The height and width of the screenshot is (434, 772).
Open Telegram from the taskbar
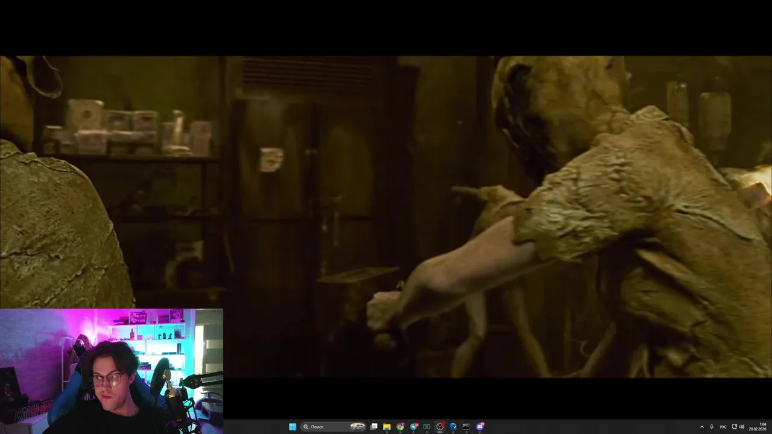pyautogui.click(x=414, y=427)
